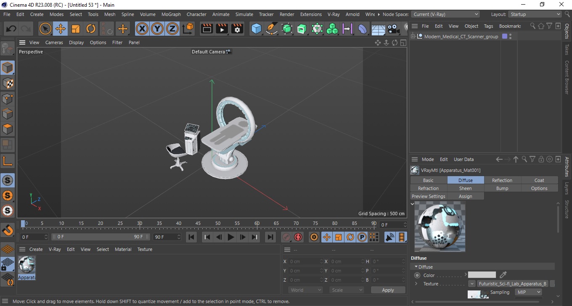Click Render View clapperboard icon
The height and width of the screenshot is (306, 572).
click(207, 29)
